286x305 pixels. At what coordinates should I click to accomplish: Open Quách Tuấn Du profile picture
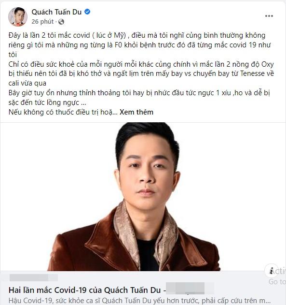(x=18, y=17)
